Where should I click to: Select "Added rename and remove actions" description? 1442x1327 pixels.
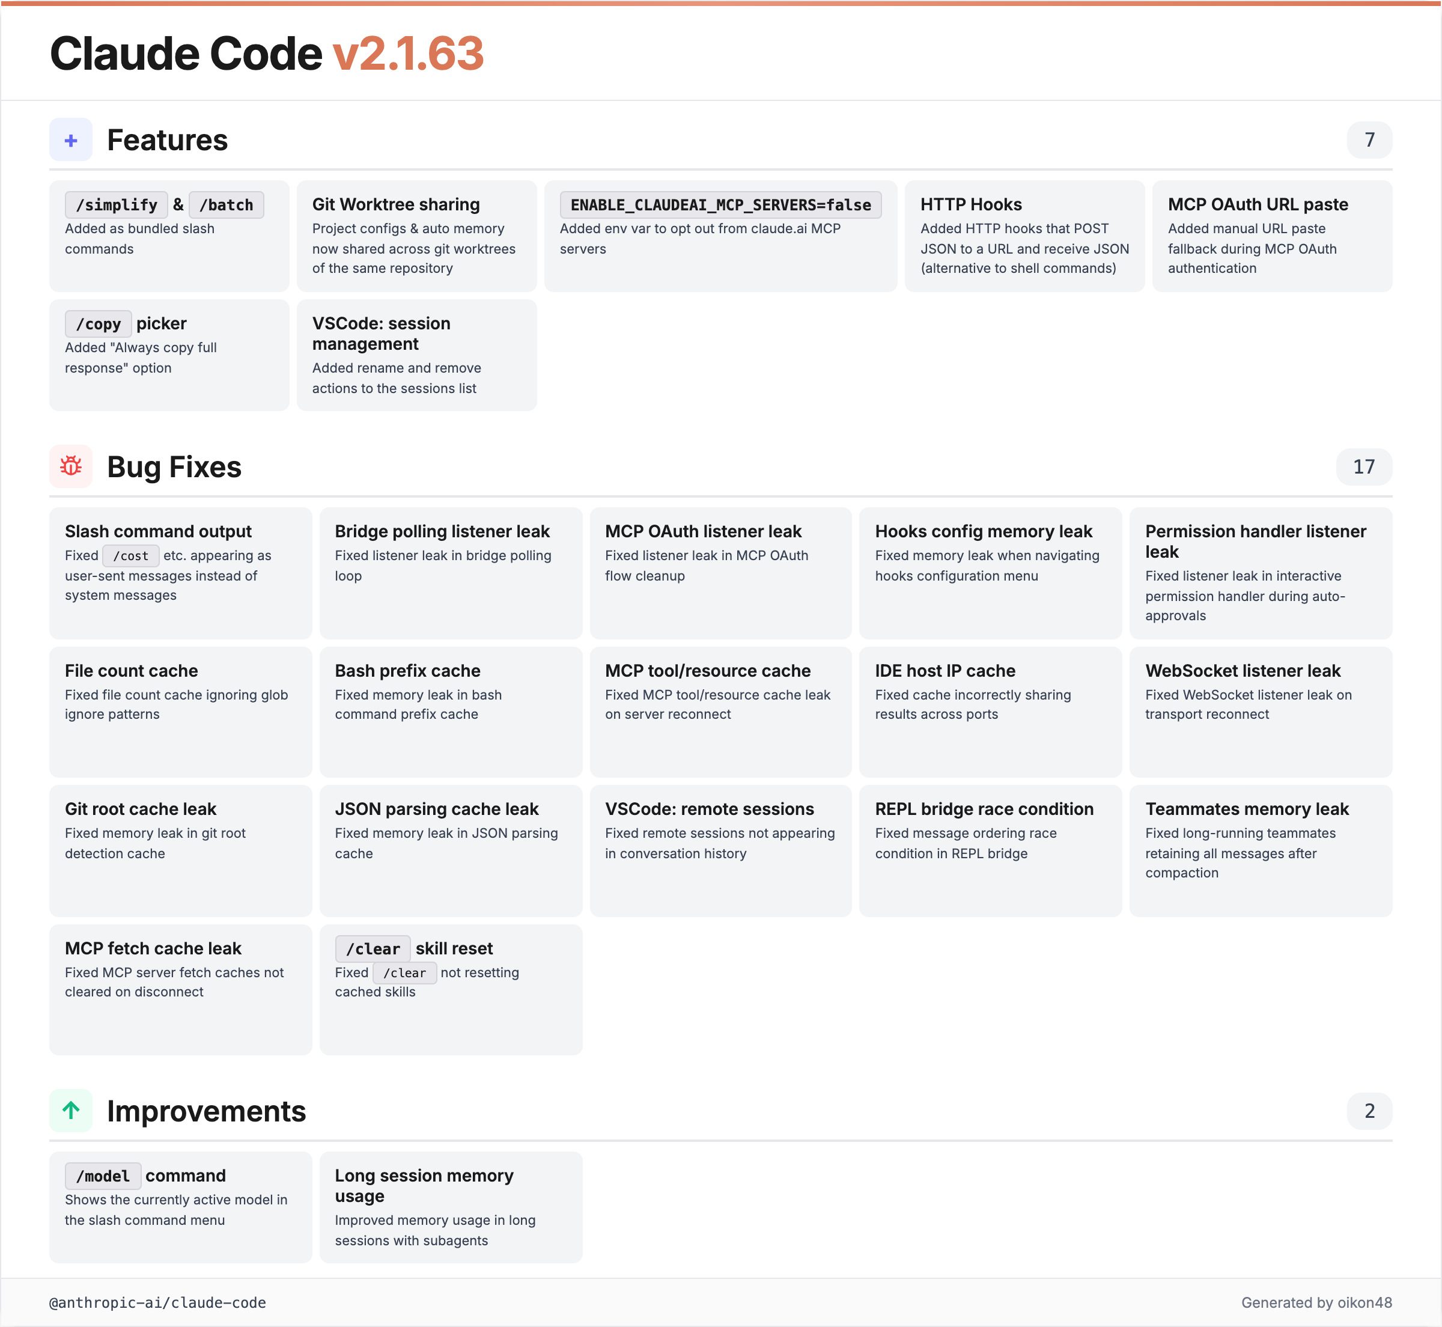point(397,377)
